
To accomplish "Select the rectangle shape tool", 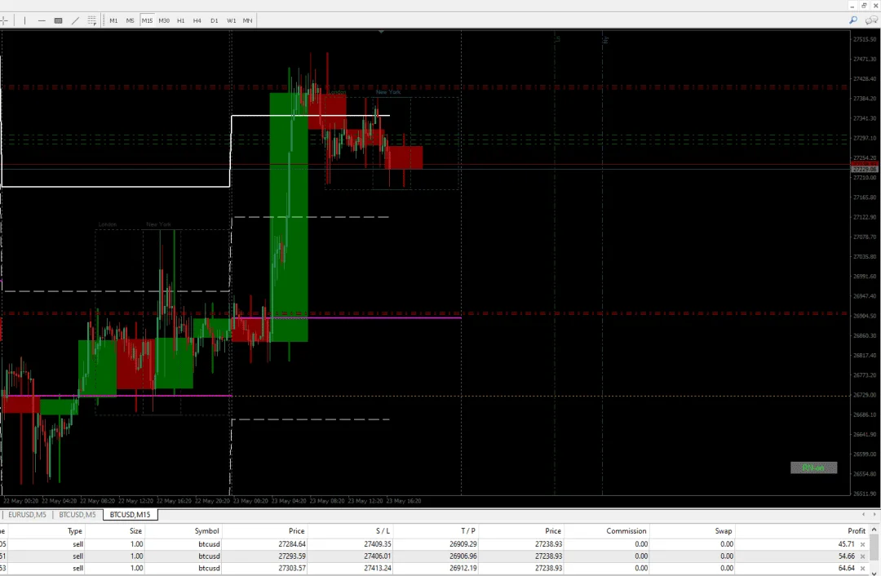I will coord(58,20).
